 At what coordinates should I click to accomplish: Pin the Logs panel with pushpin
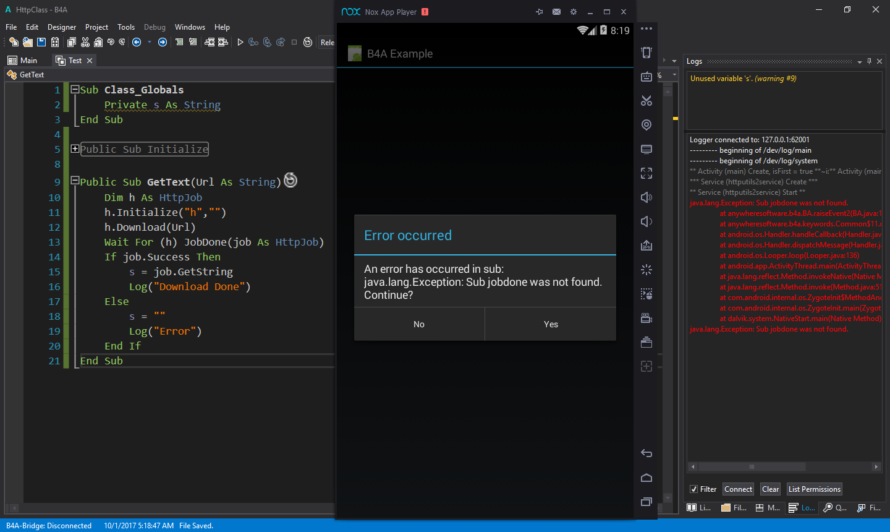point(869,61)
